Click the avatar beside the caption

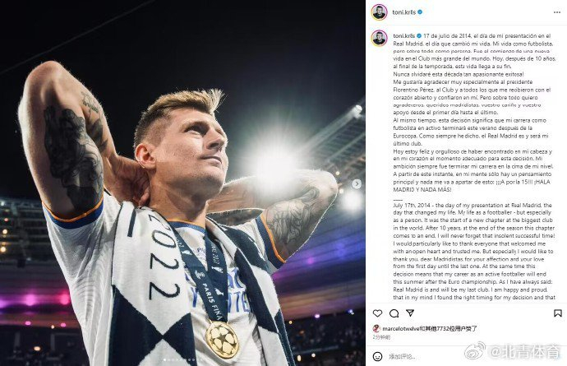coord(379,39)
